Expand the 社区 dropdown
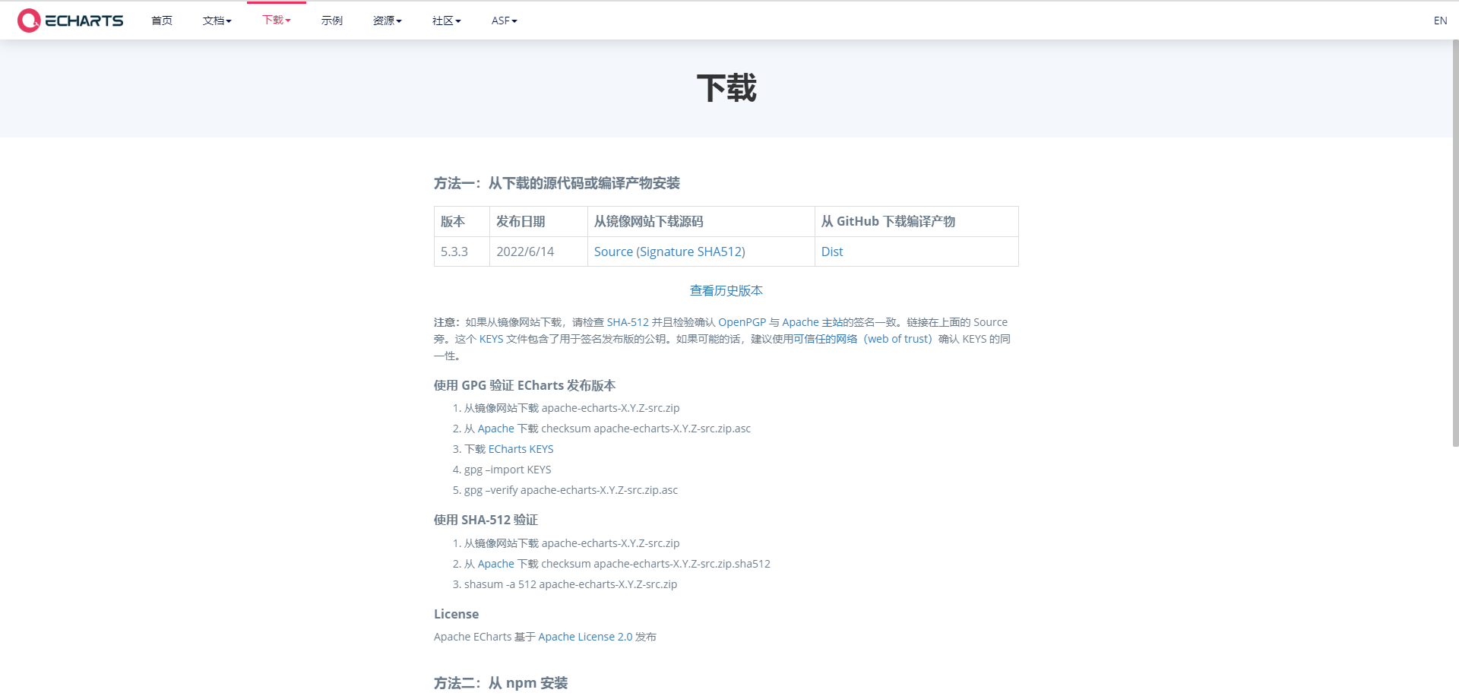 (x=445, y=21)
